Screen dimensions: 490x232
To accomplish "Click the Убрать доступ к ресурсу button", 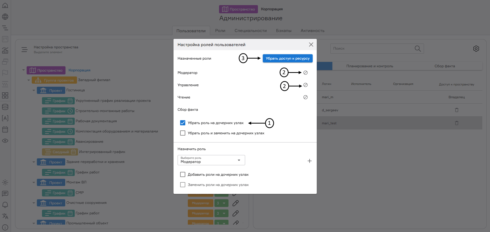I will point(287,58).
